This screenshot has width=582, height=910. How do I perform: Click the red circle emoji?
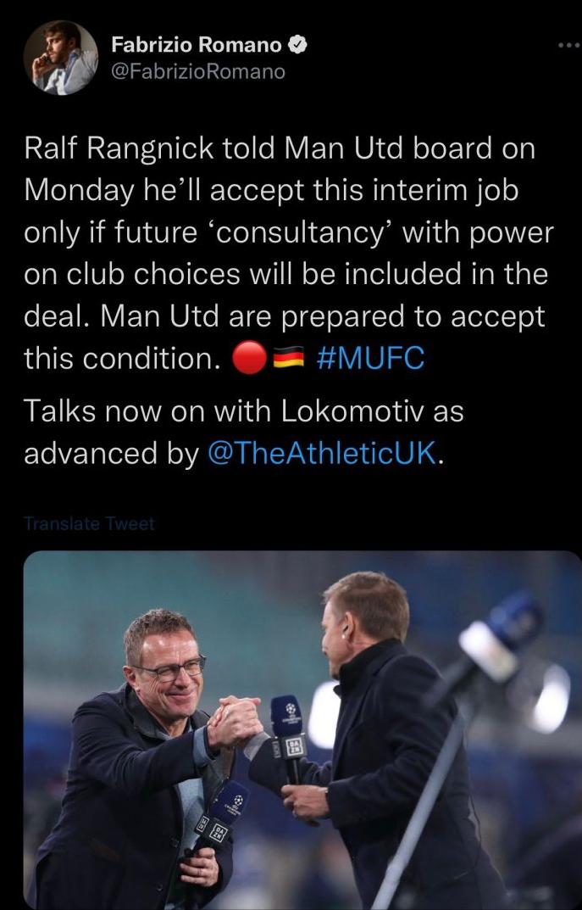[x=248, y=360]
